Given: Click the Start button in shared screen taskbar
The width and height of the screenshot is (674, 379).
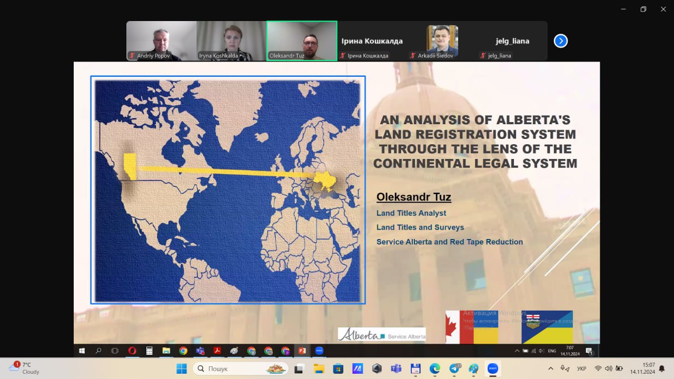Looking at the screenshot, I should pyautogui.click(x=82, y=351).
